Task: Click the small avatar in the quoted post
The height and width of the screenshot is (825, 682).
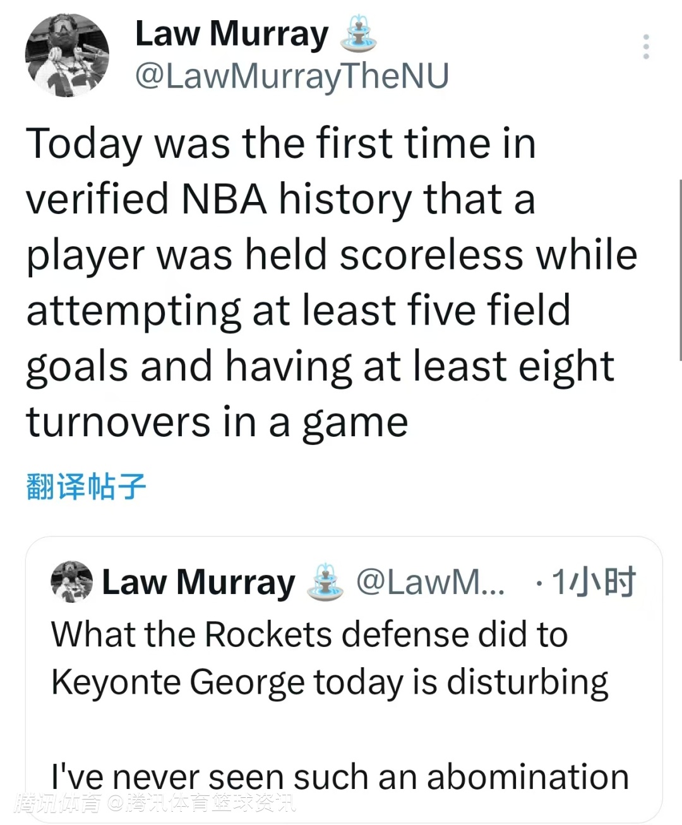Action: (71, 581)
